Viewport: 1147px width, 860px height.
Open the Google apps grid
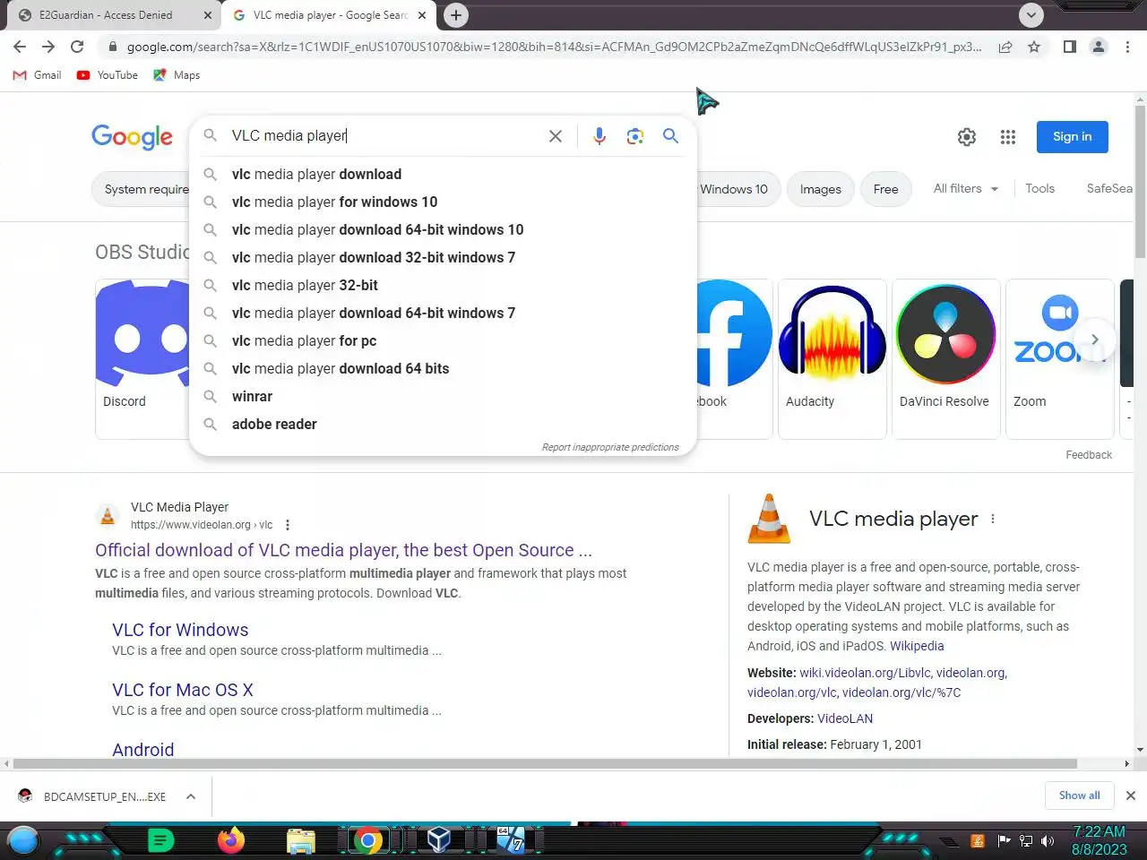(x=1008, y=137)
